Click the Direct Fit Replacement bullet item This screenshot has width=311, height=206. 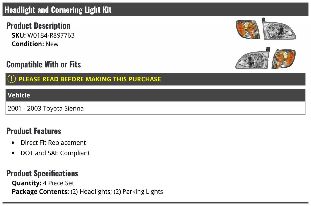pyautogui.click(x=53, y=143)
